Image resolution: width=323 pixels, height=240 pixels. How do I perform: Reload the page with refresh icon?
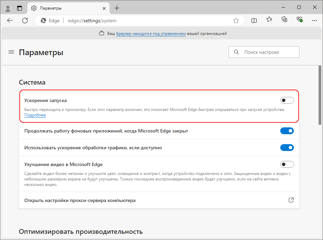click(x=25, y=21)
